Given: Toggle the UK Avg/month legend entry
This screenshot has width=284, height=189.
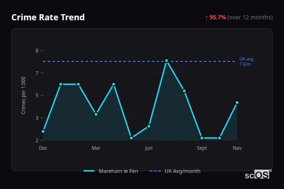Looking at the screenshot, I should [175, 171].
